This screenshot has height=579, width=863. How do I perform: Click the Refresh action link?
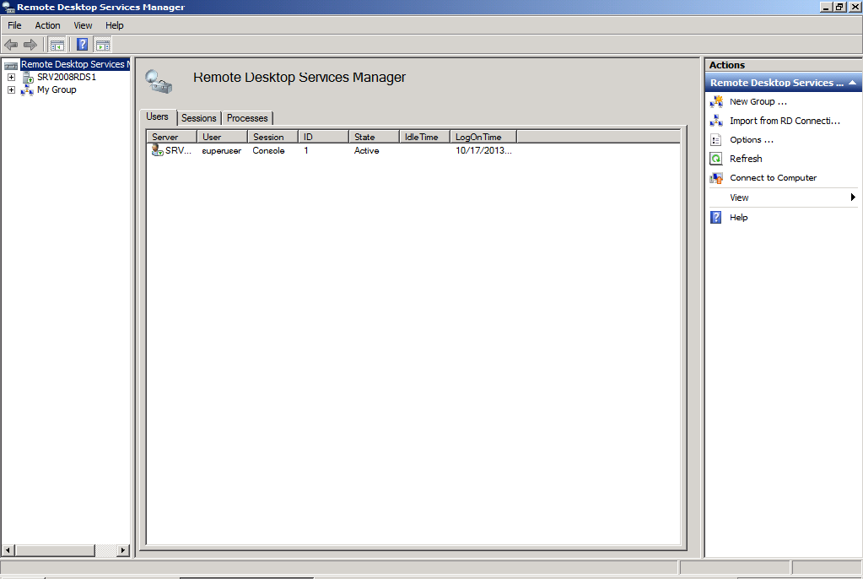[746, 159]
